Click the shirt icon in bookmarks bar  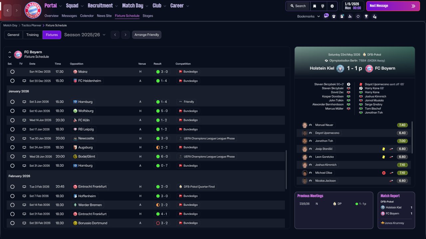334,16
